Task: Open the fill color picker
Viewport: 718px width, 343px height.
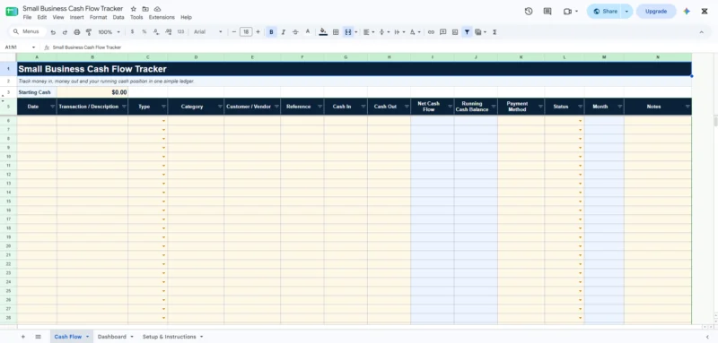Action: coord(323,32)
